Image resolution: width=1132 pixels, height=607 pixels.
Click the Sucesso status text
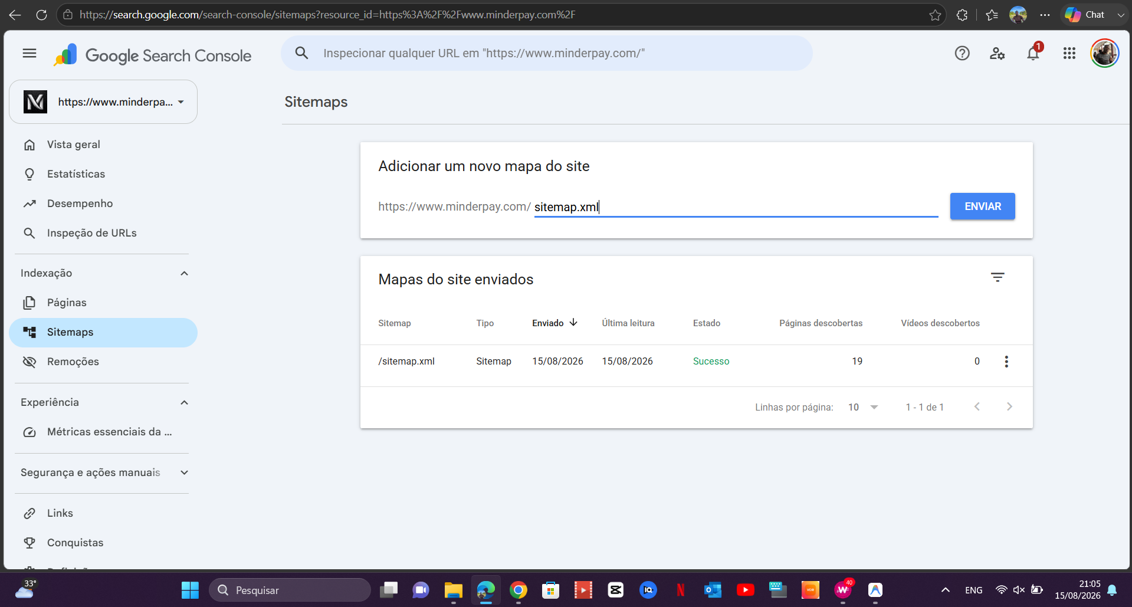click(711, 361)
